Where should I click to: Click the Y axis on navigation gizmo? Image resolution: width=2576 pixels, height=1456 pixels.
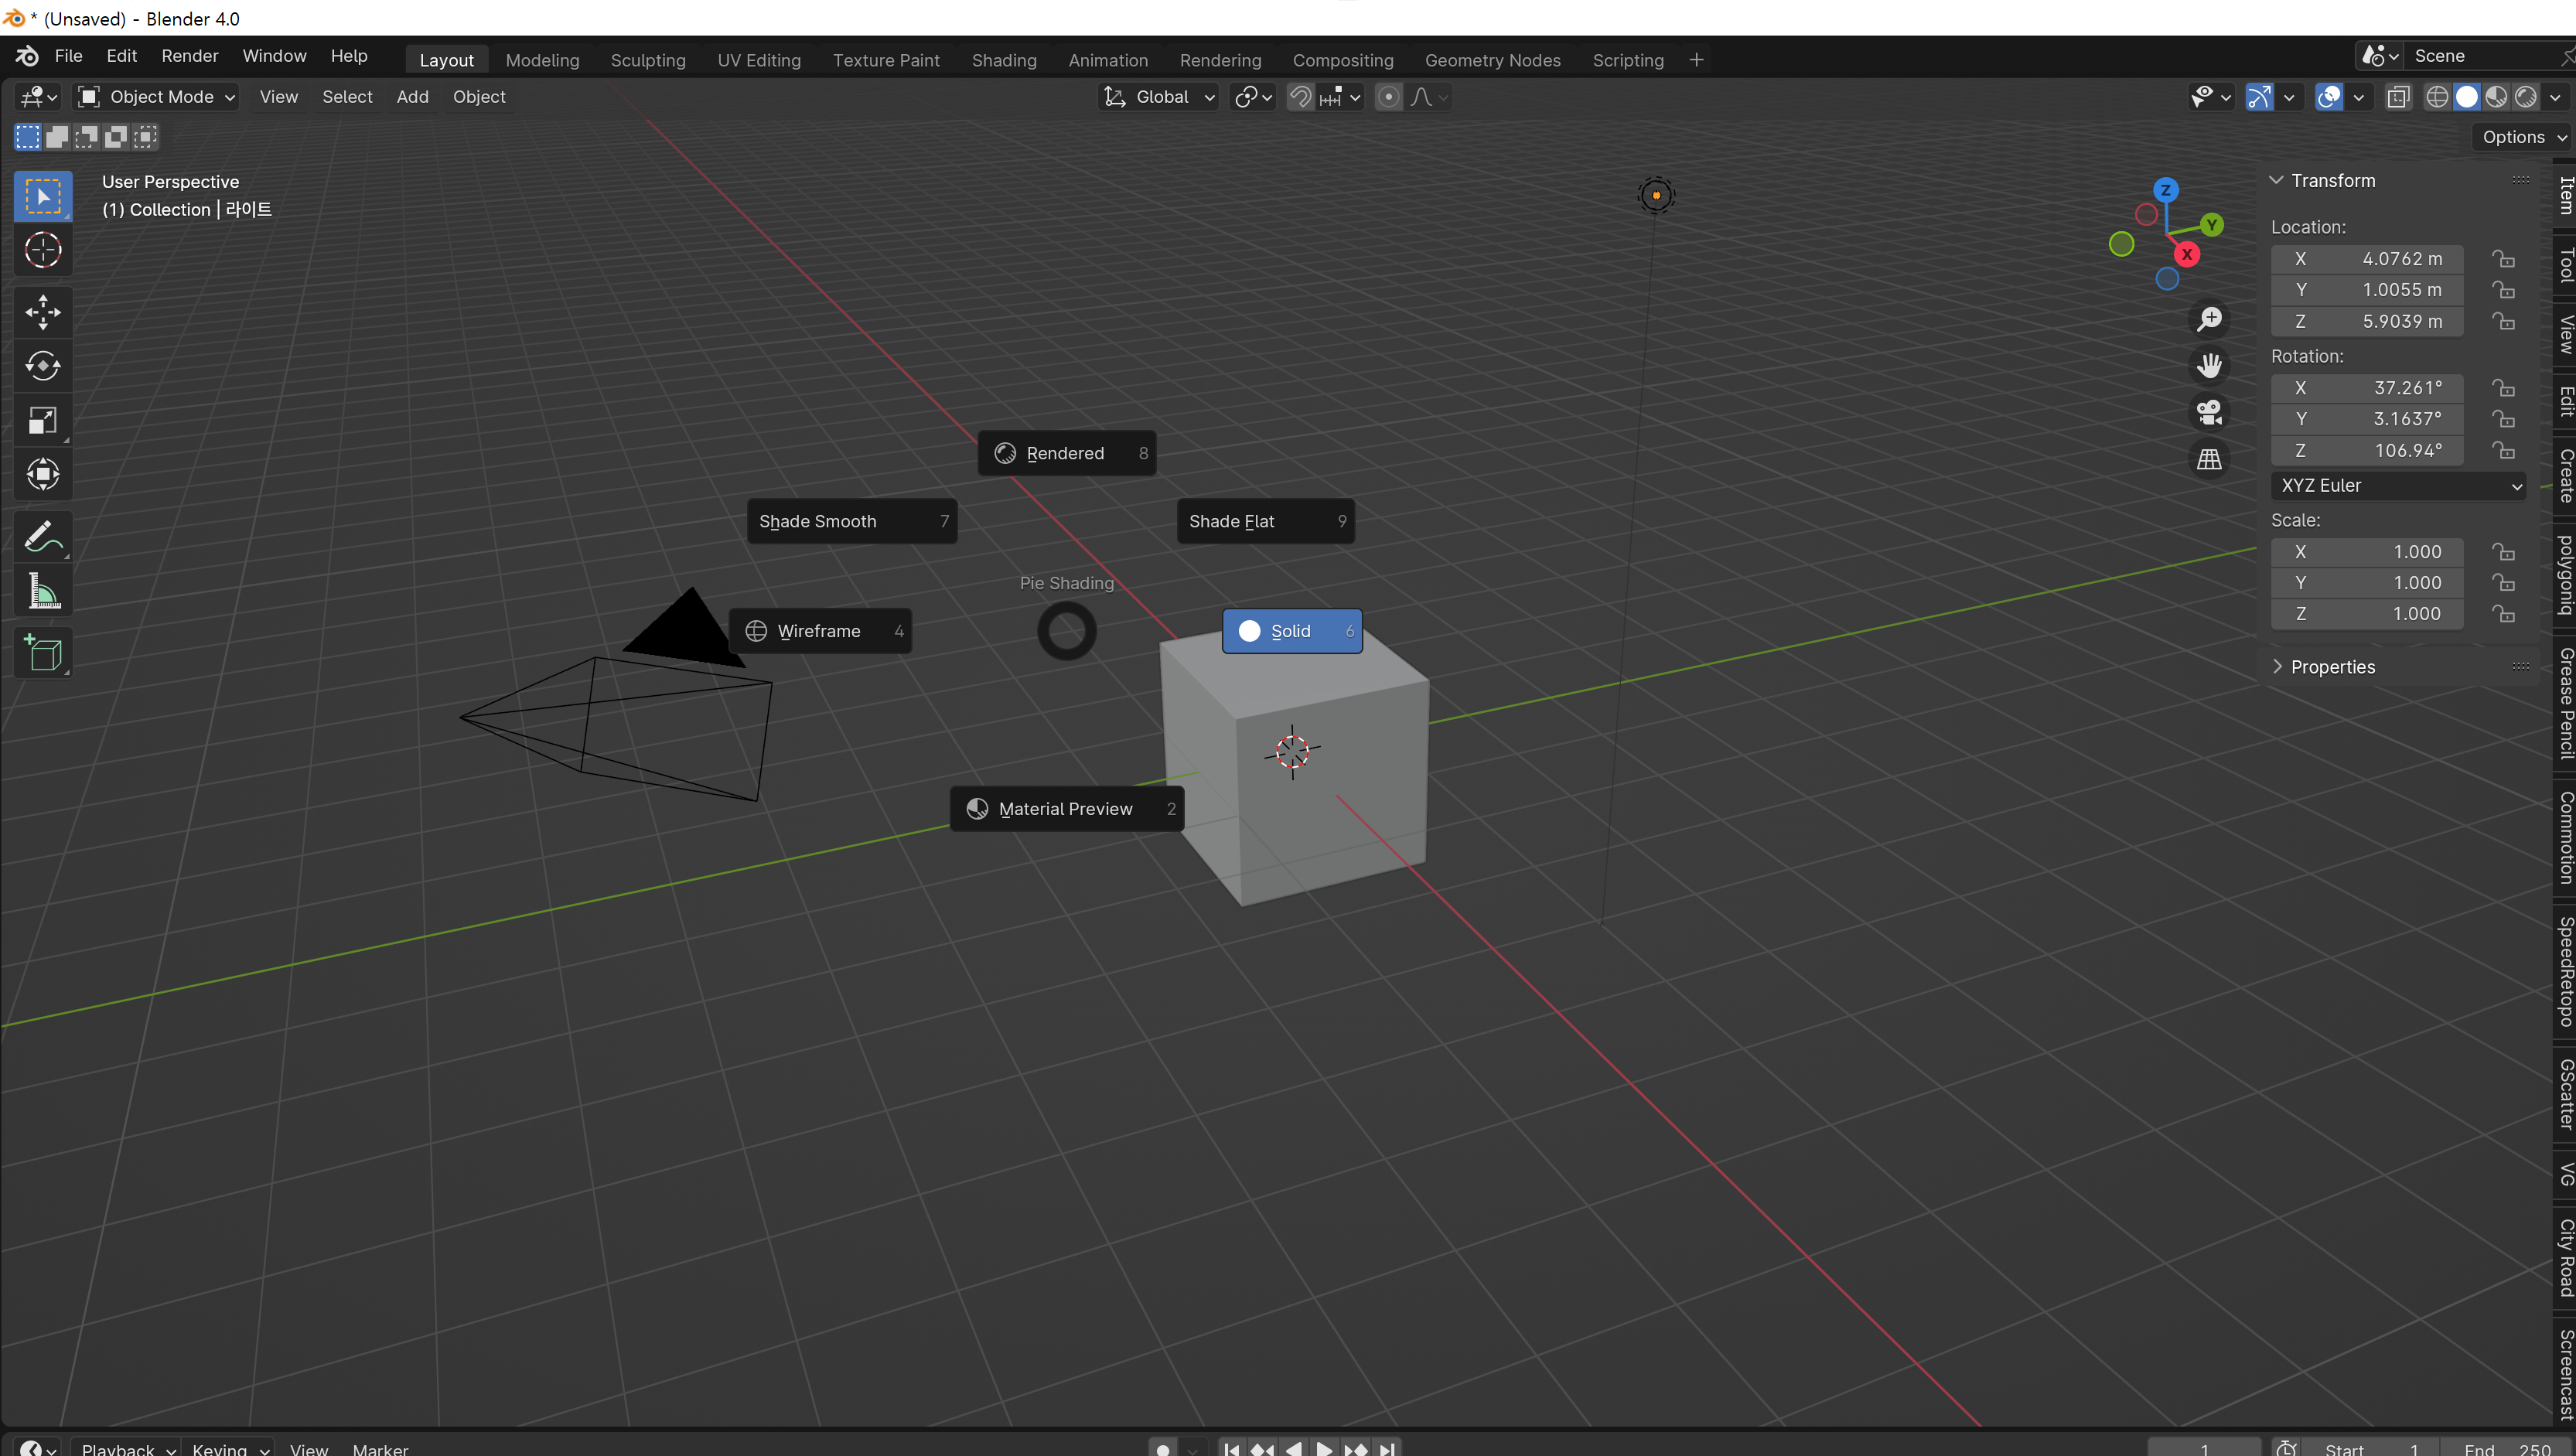point(2211,225)
